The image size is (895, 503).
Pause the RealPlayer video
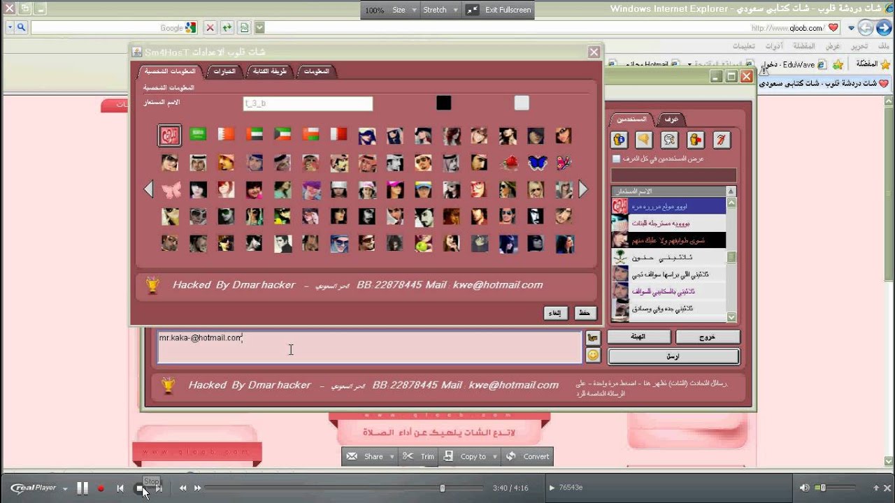(x=83, y=488)
